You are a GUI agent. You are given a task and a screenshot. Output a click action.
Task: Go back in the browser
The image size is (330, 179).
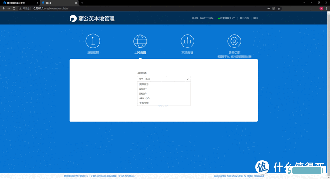click(4, 8)
